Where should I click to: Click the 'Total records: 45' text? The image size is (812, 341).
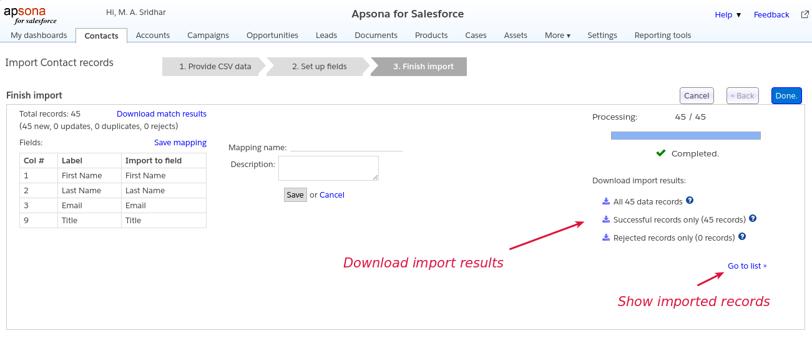50,114
